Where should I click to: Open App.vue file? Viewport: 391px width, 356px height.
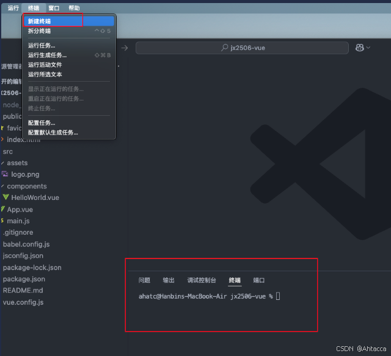(x=20, y=210)
